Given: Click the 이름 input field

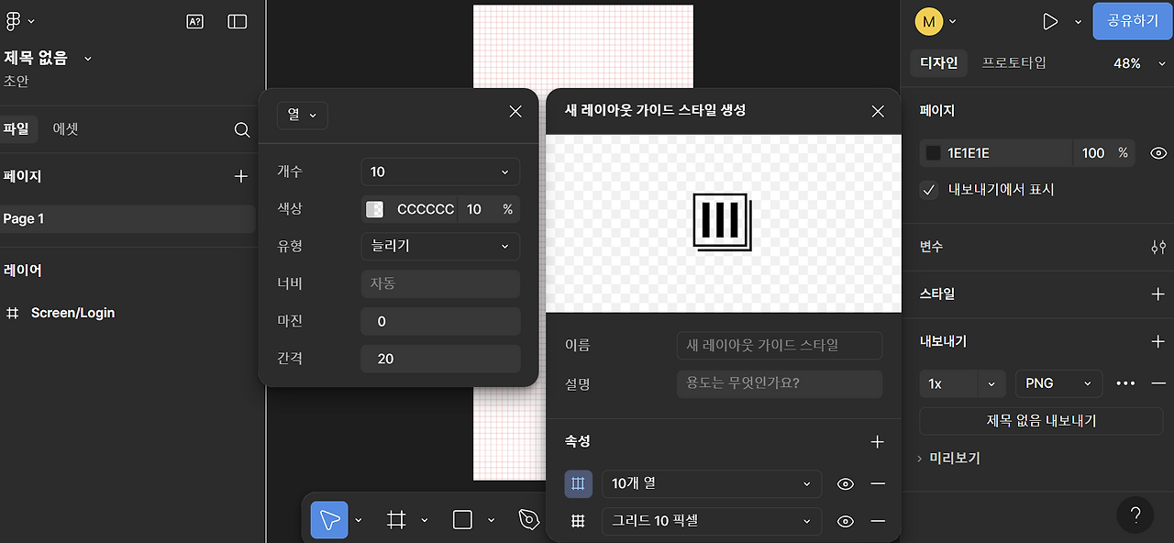Looking at the screenshot, I should (x=779, y=345).
